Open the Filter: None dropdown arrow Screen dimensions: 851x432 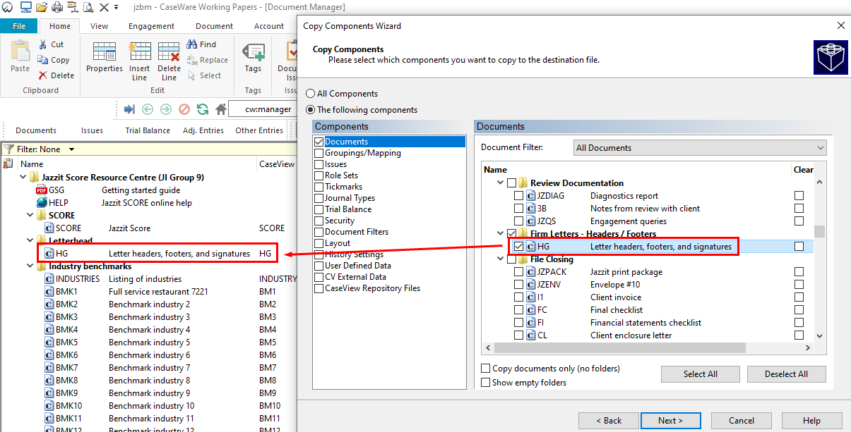71,149
